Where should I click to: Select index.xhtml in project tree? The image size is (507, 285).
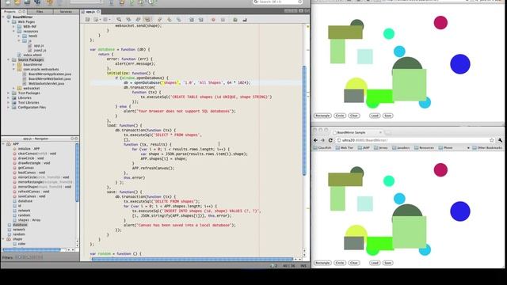pyautogui.click(x=32, y=55)
